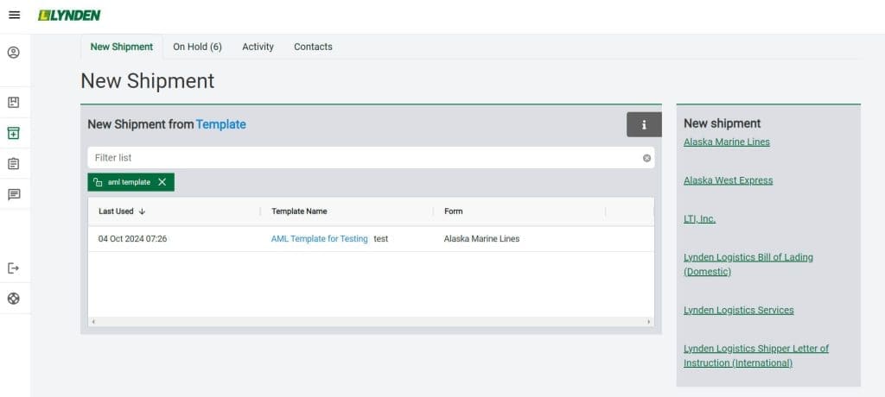Select the new shipment box sidebar icon
This screenshot has height=397, width=885.
click(x=14, y=133)
